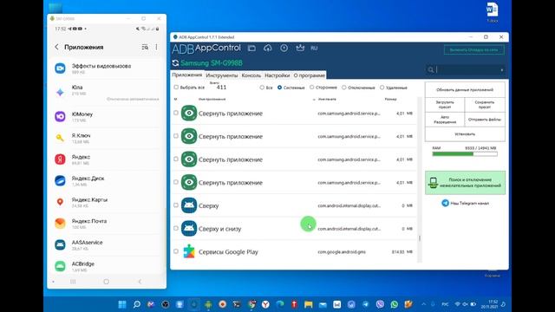Click the green wireless debugging button
Image resolution: width=555 pixels, height=312 pixels.
click(x=474, y=50)
